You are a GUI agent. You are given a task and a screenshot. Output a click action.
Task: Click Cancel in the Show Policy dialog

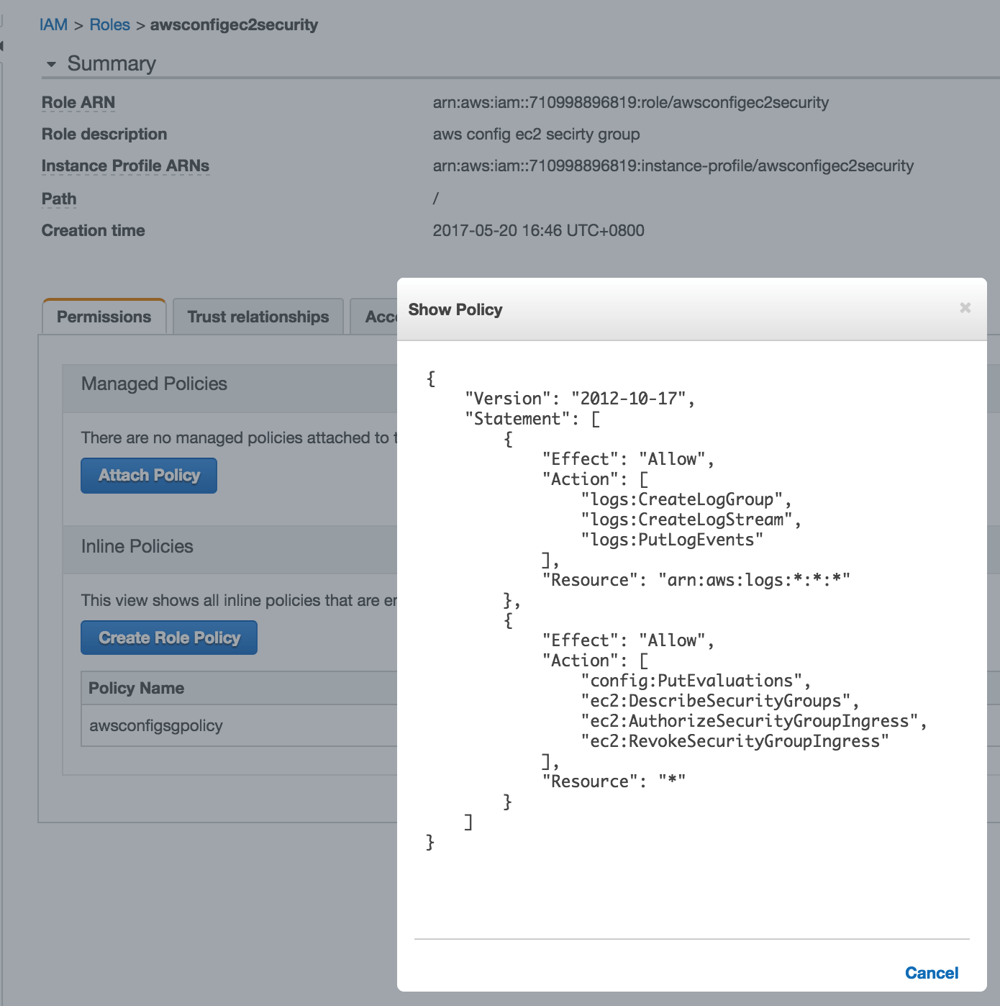click(x=931, y=973)
